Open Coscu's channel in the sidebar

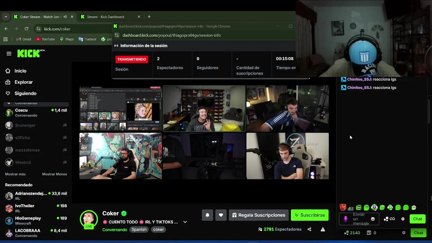(36, 112)
